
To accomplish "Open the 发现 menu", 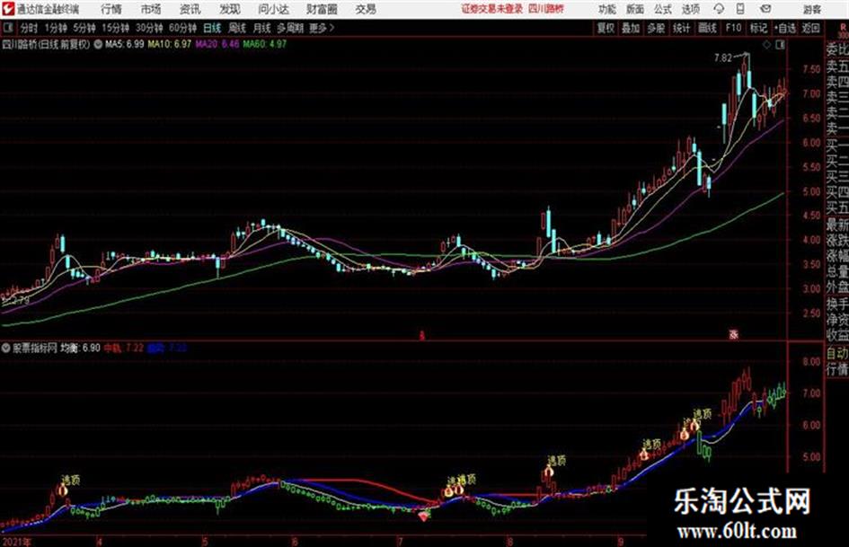I will point(230,9).
